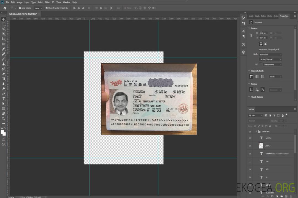Select the Rectangular Marquee tool
The width and height of the screenshot is (298, 198).
pyautogui.click(x=3, y=24)
